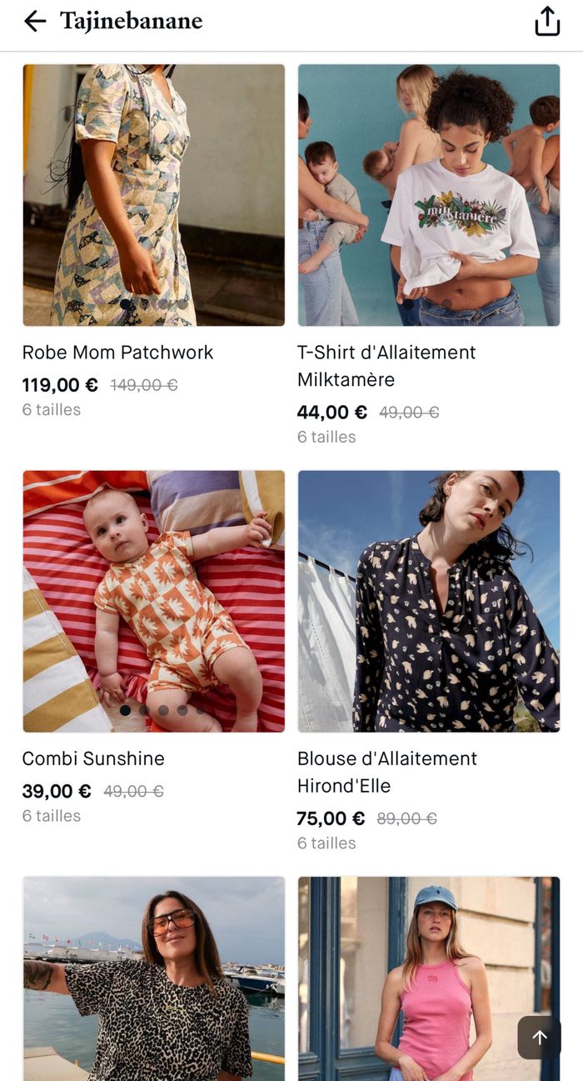Screen dimensions: 583x1081
Task: Tap the 119,00 € price
Action: pos(60,385)
